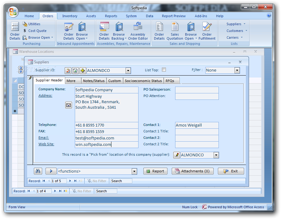The width and height of the screenshot is (281, 219).
Task: Expand Suppliers list in Lists group
Action: click(236, 24)
